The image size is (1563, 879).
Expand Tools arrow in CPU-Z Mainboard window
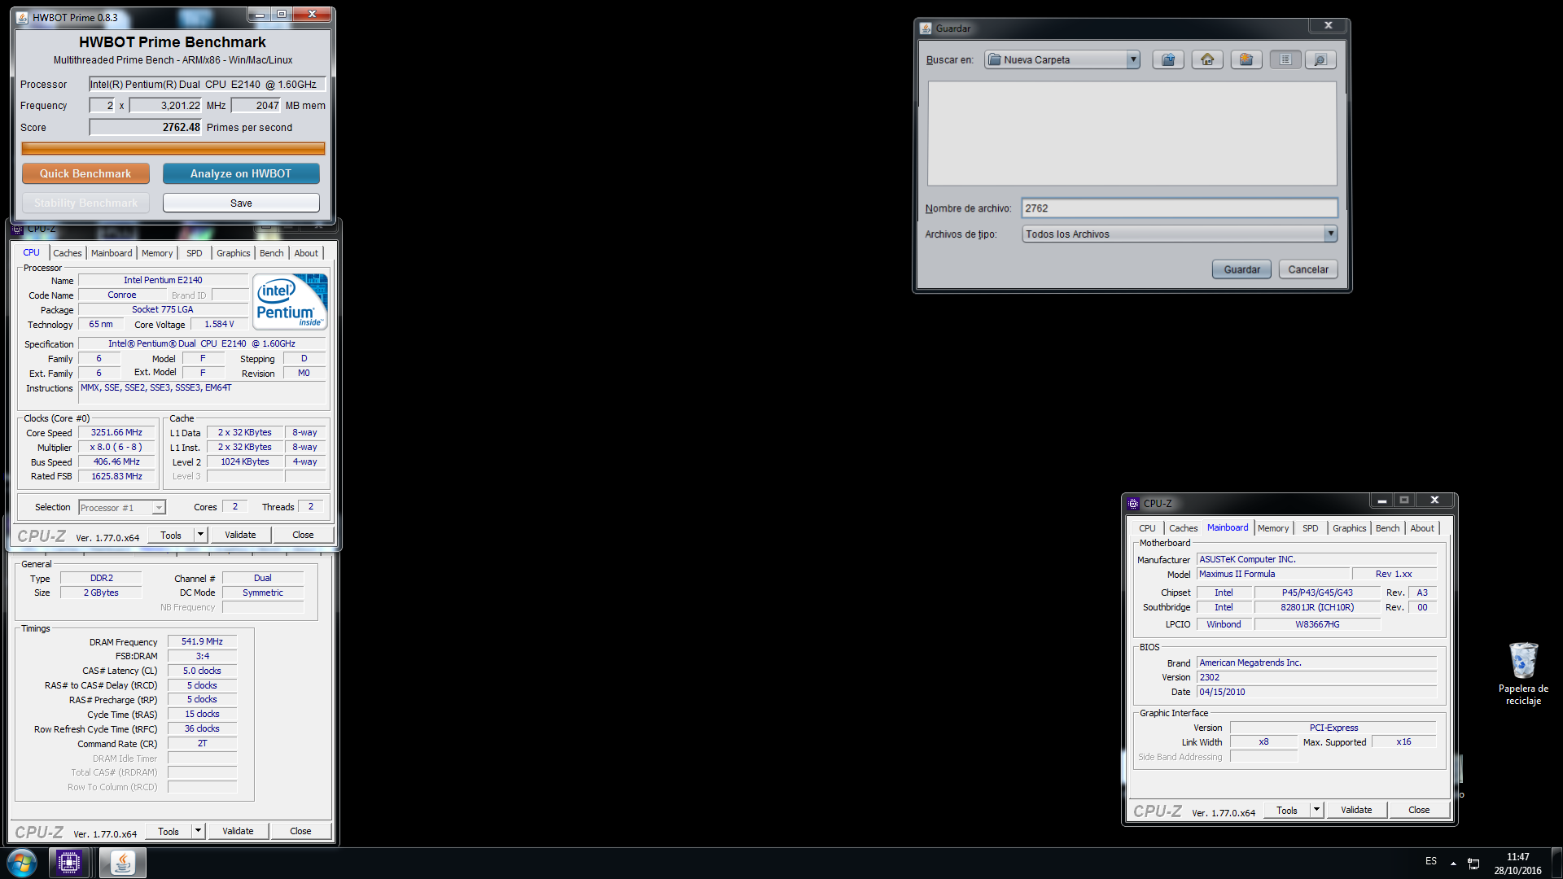tap(1316, 810)
